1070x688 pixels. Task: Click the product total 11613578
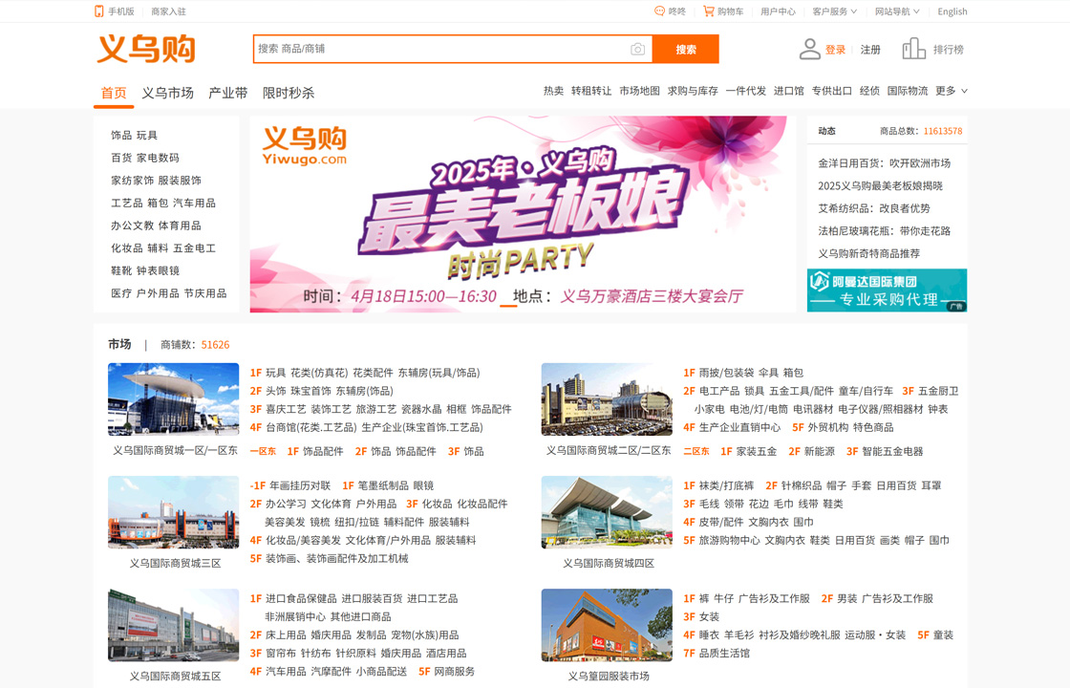click(x=943, y=131)
